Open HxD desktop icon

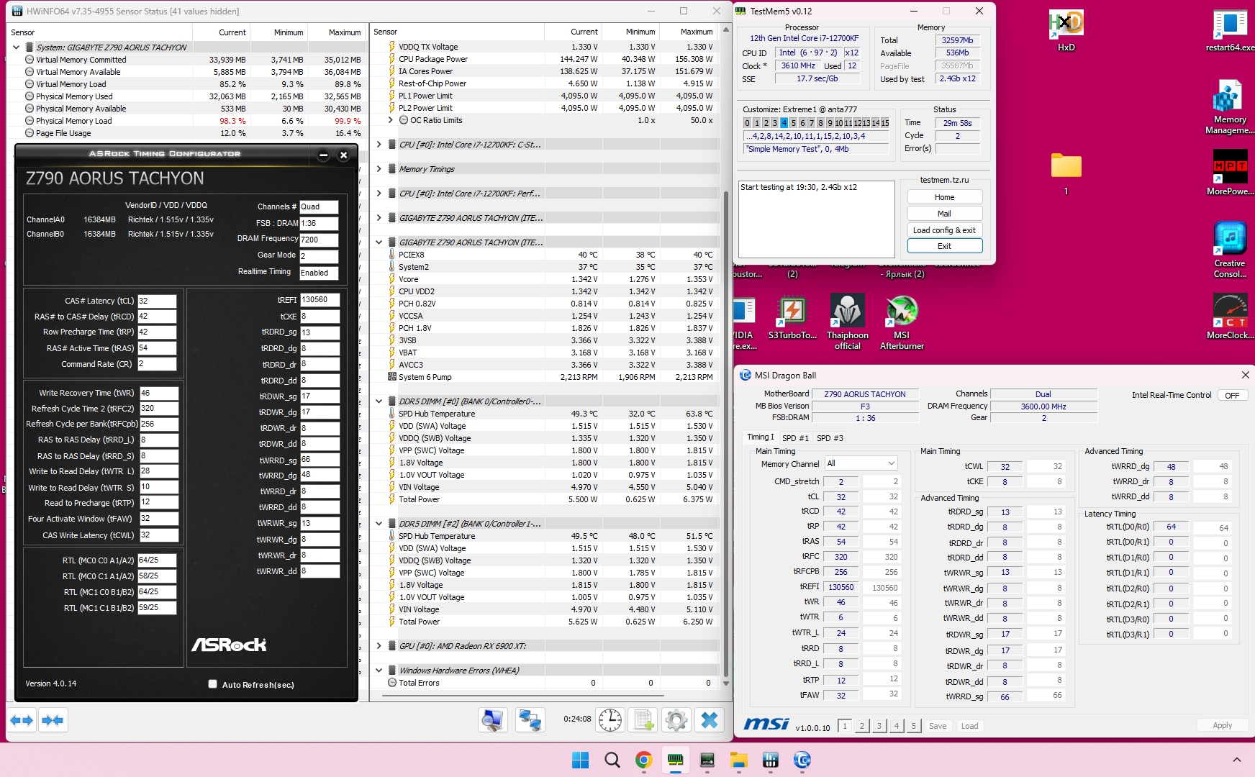[1066, 31]
